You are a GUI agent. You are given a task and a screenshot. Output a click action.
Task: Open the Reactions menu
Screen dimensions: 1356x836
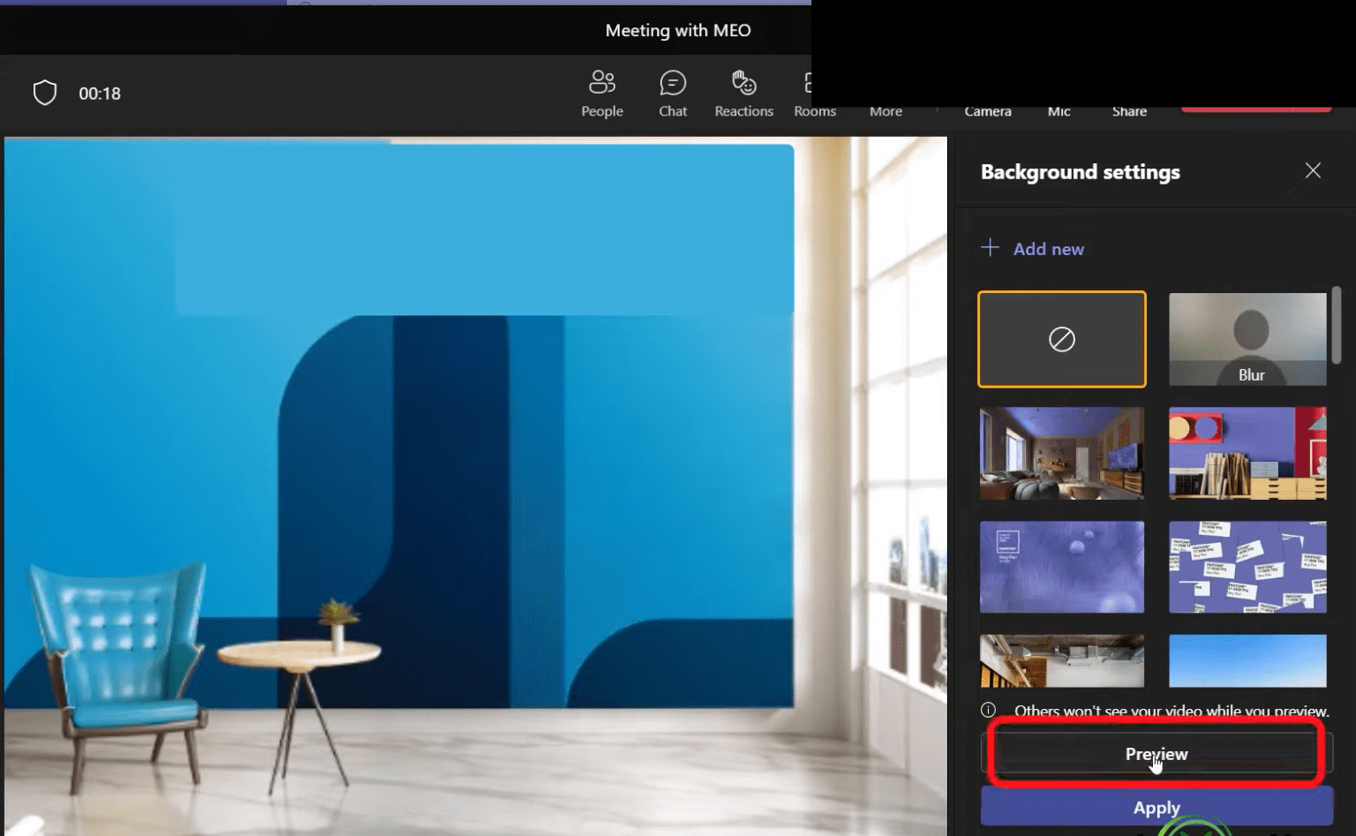click(x=743, y=92)
